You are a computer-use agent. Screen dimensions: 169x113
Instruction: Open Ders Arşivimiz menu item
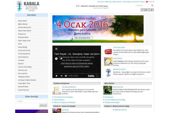pos(23,73)
